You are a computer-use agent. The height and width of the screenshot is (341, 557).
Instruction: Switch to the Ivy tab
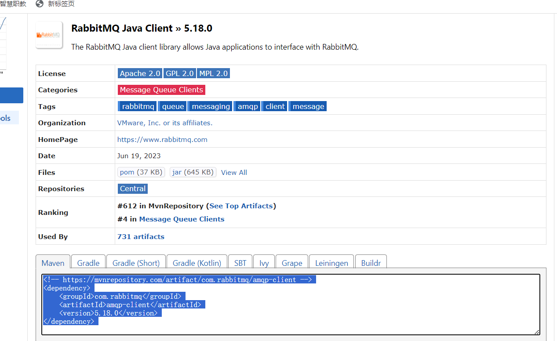click(264, 263)
